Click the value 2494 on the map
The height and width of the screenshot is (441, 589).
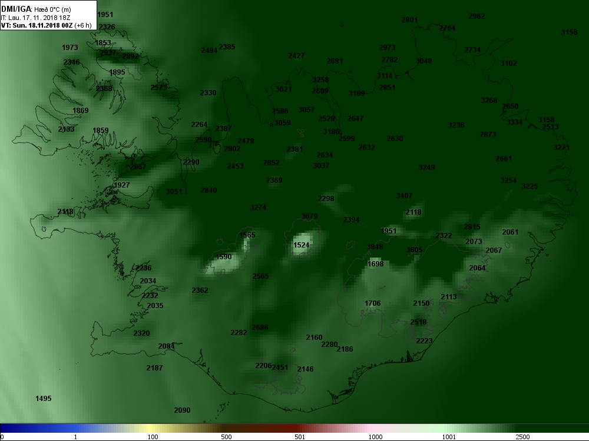coord(209,51)
